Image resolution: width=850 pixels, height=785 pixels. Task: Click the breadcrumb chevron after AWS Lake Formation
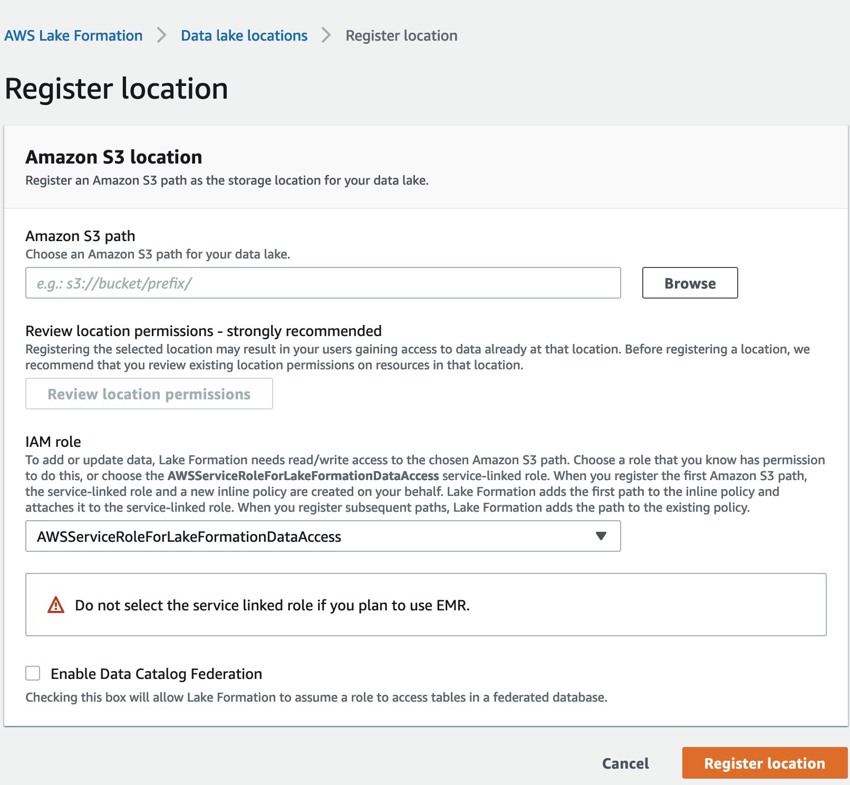[161, 35]
